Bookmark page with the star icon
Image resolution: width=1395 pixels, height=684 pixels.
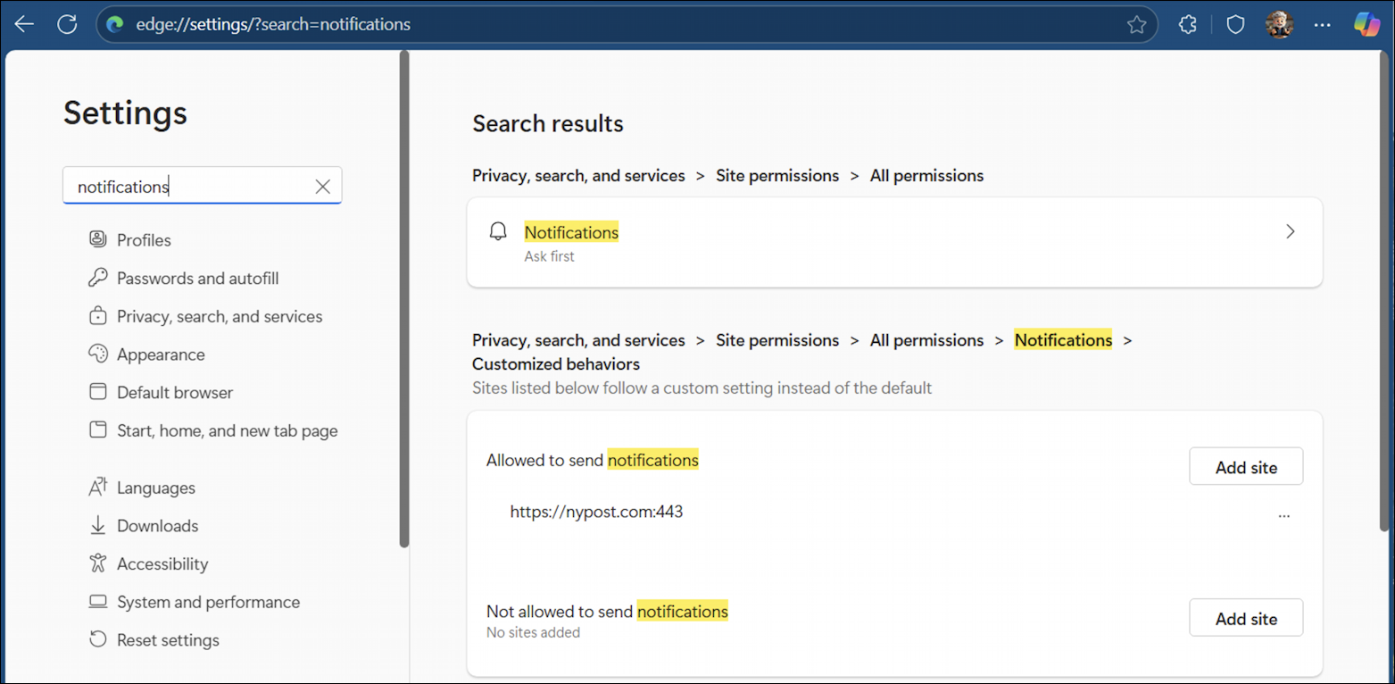click(x=1136, y=25)
